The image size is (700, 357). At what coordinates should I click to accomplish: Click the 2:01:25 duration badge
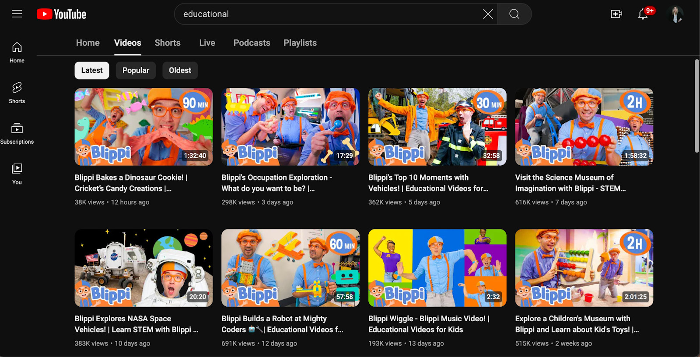tap(636, 297)
